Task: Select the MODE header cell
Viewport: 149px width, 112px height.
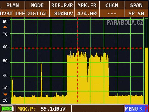Action: (x=37, y=5)
